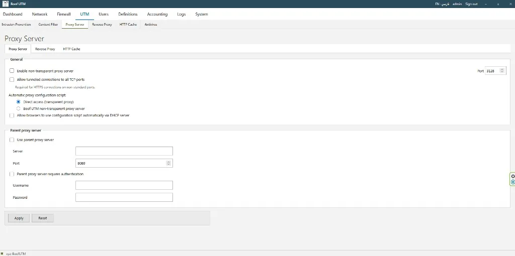Click the 'Parent proxy server' group title

tap(26, 130)
